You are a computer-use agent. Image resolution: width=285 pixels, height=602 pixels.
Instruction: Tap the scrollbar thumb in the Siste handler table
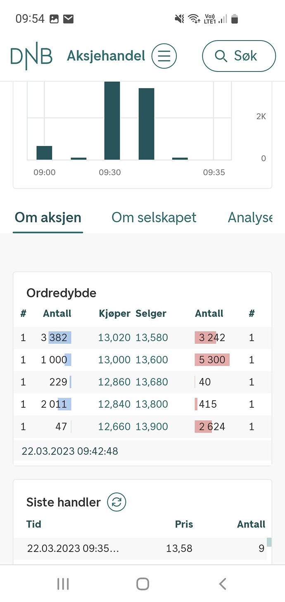269,542
